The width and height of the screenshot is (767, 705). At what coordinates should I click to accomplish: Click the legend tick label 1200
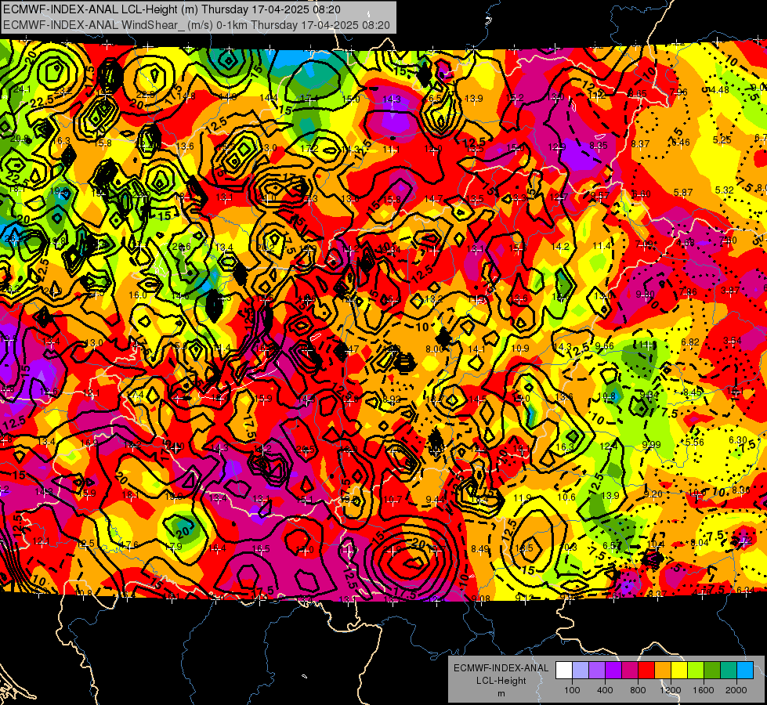[x=671, y=690]
